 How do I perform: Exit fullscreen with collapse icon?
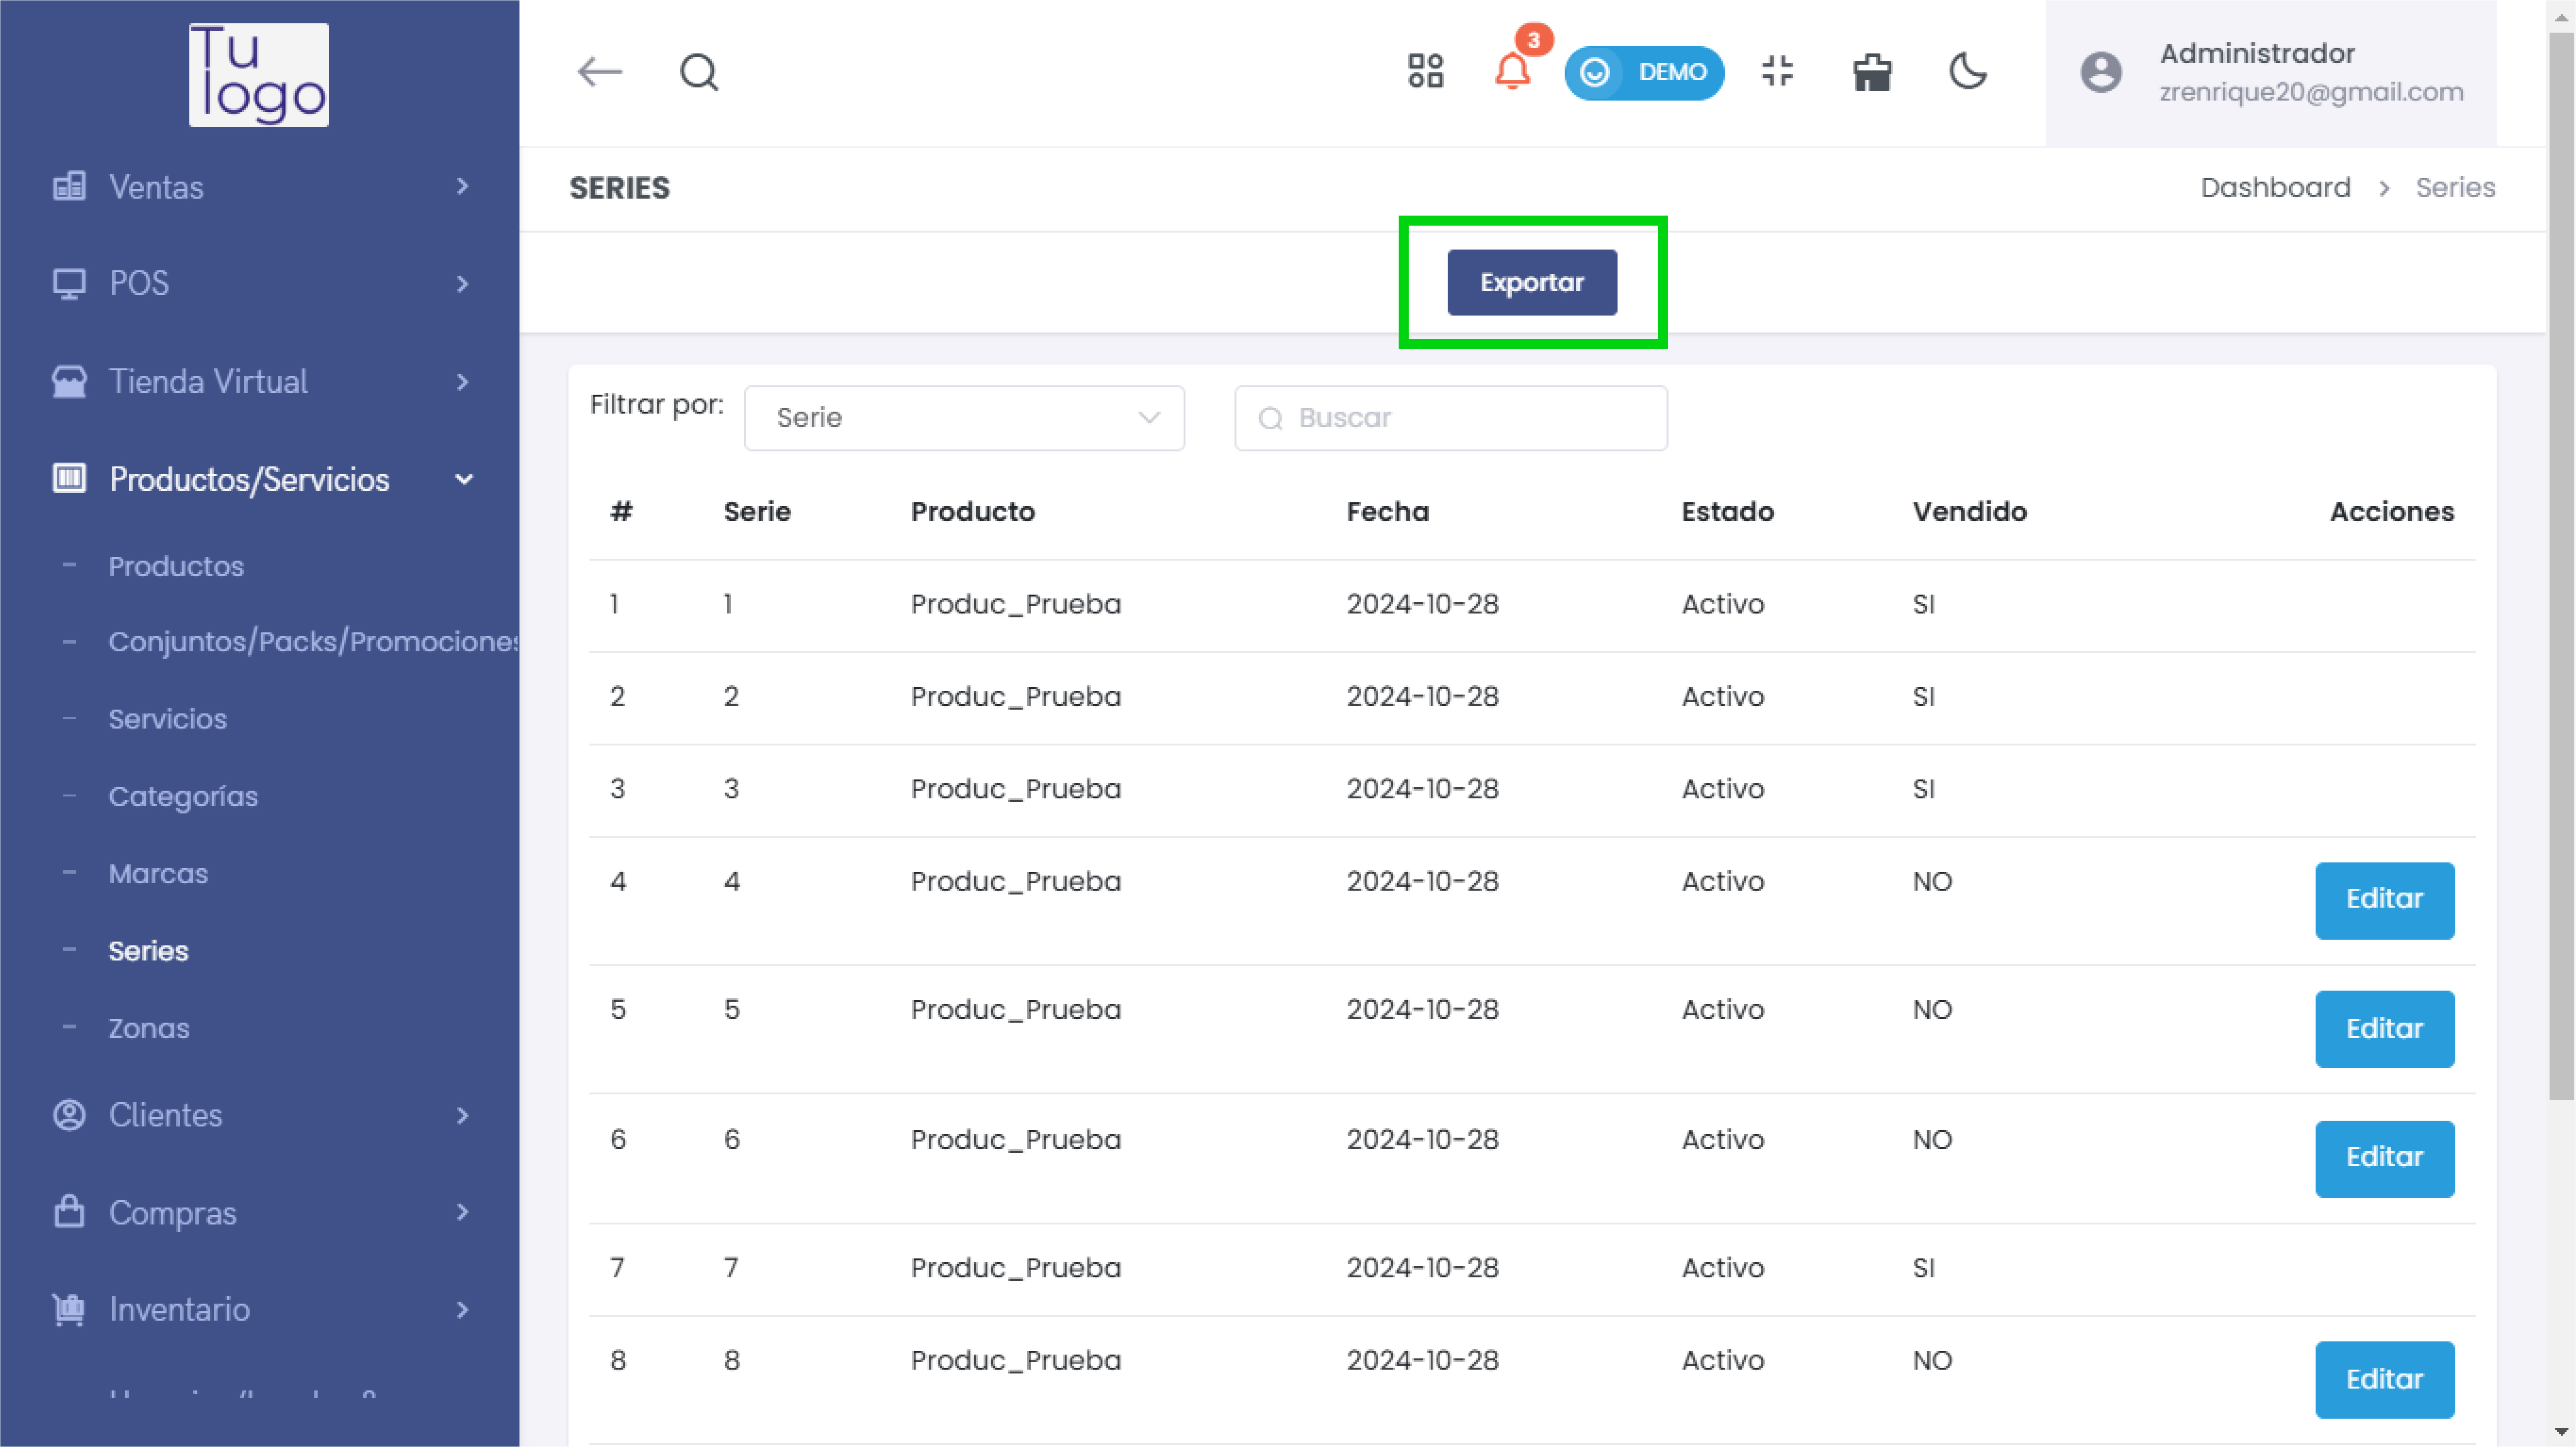pos(1777,72)
